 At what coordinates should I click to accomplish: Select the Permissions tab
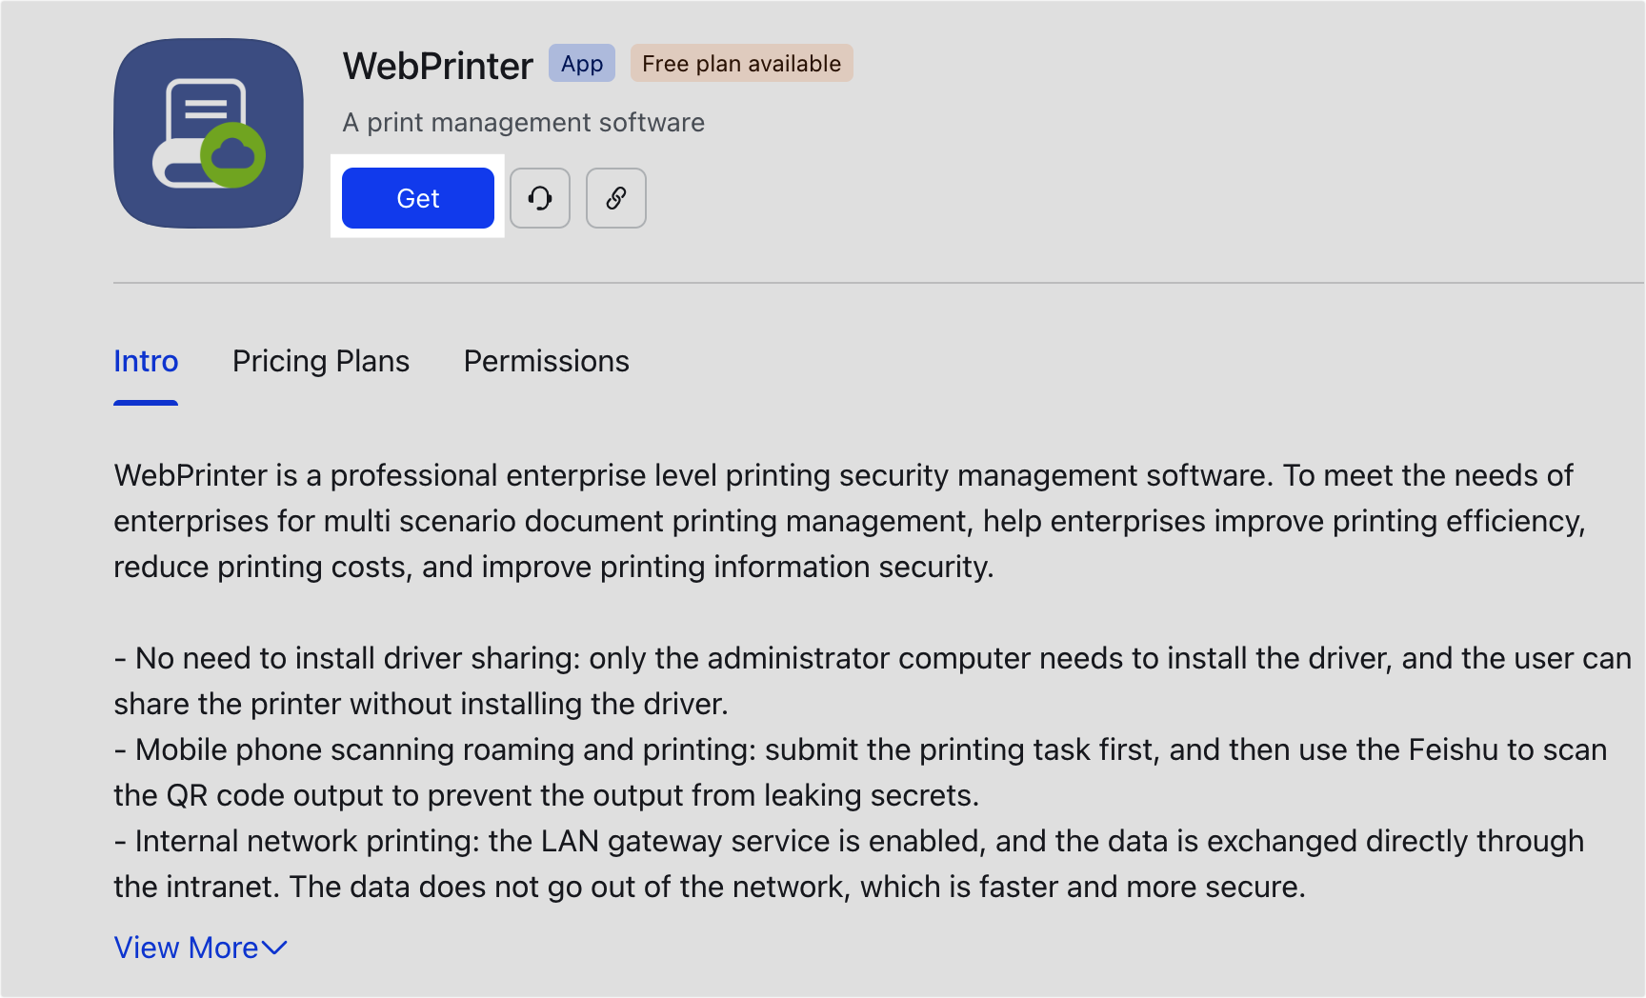[546, 362]
